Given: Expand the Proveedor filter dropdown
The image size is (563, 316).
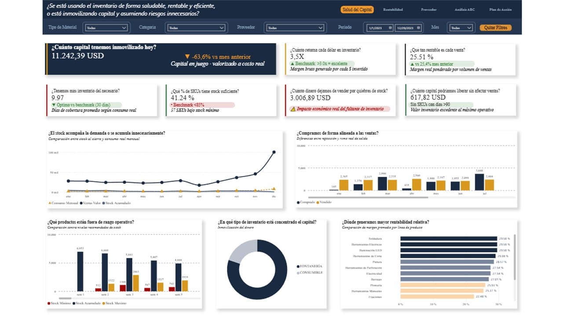Looking at the screenshot, I should (x=295, y=28).
